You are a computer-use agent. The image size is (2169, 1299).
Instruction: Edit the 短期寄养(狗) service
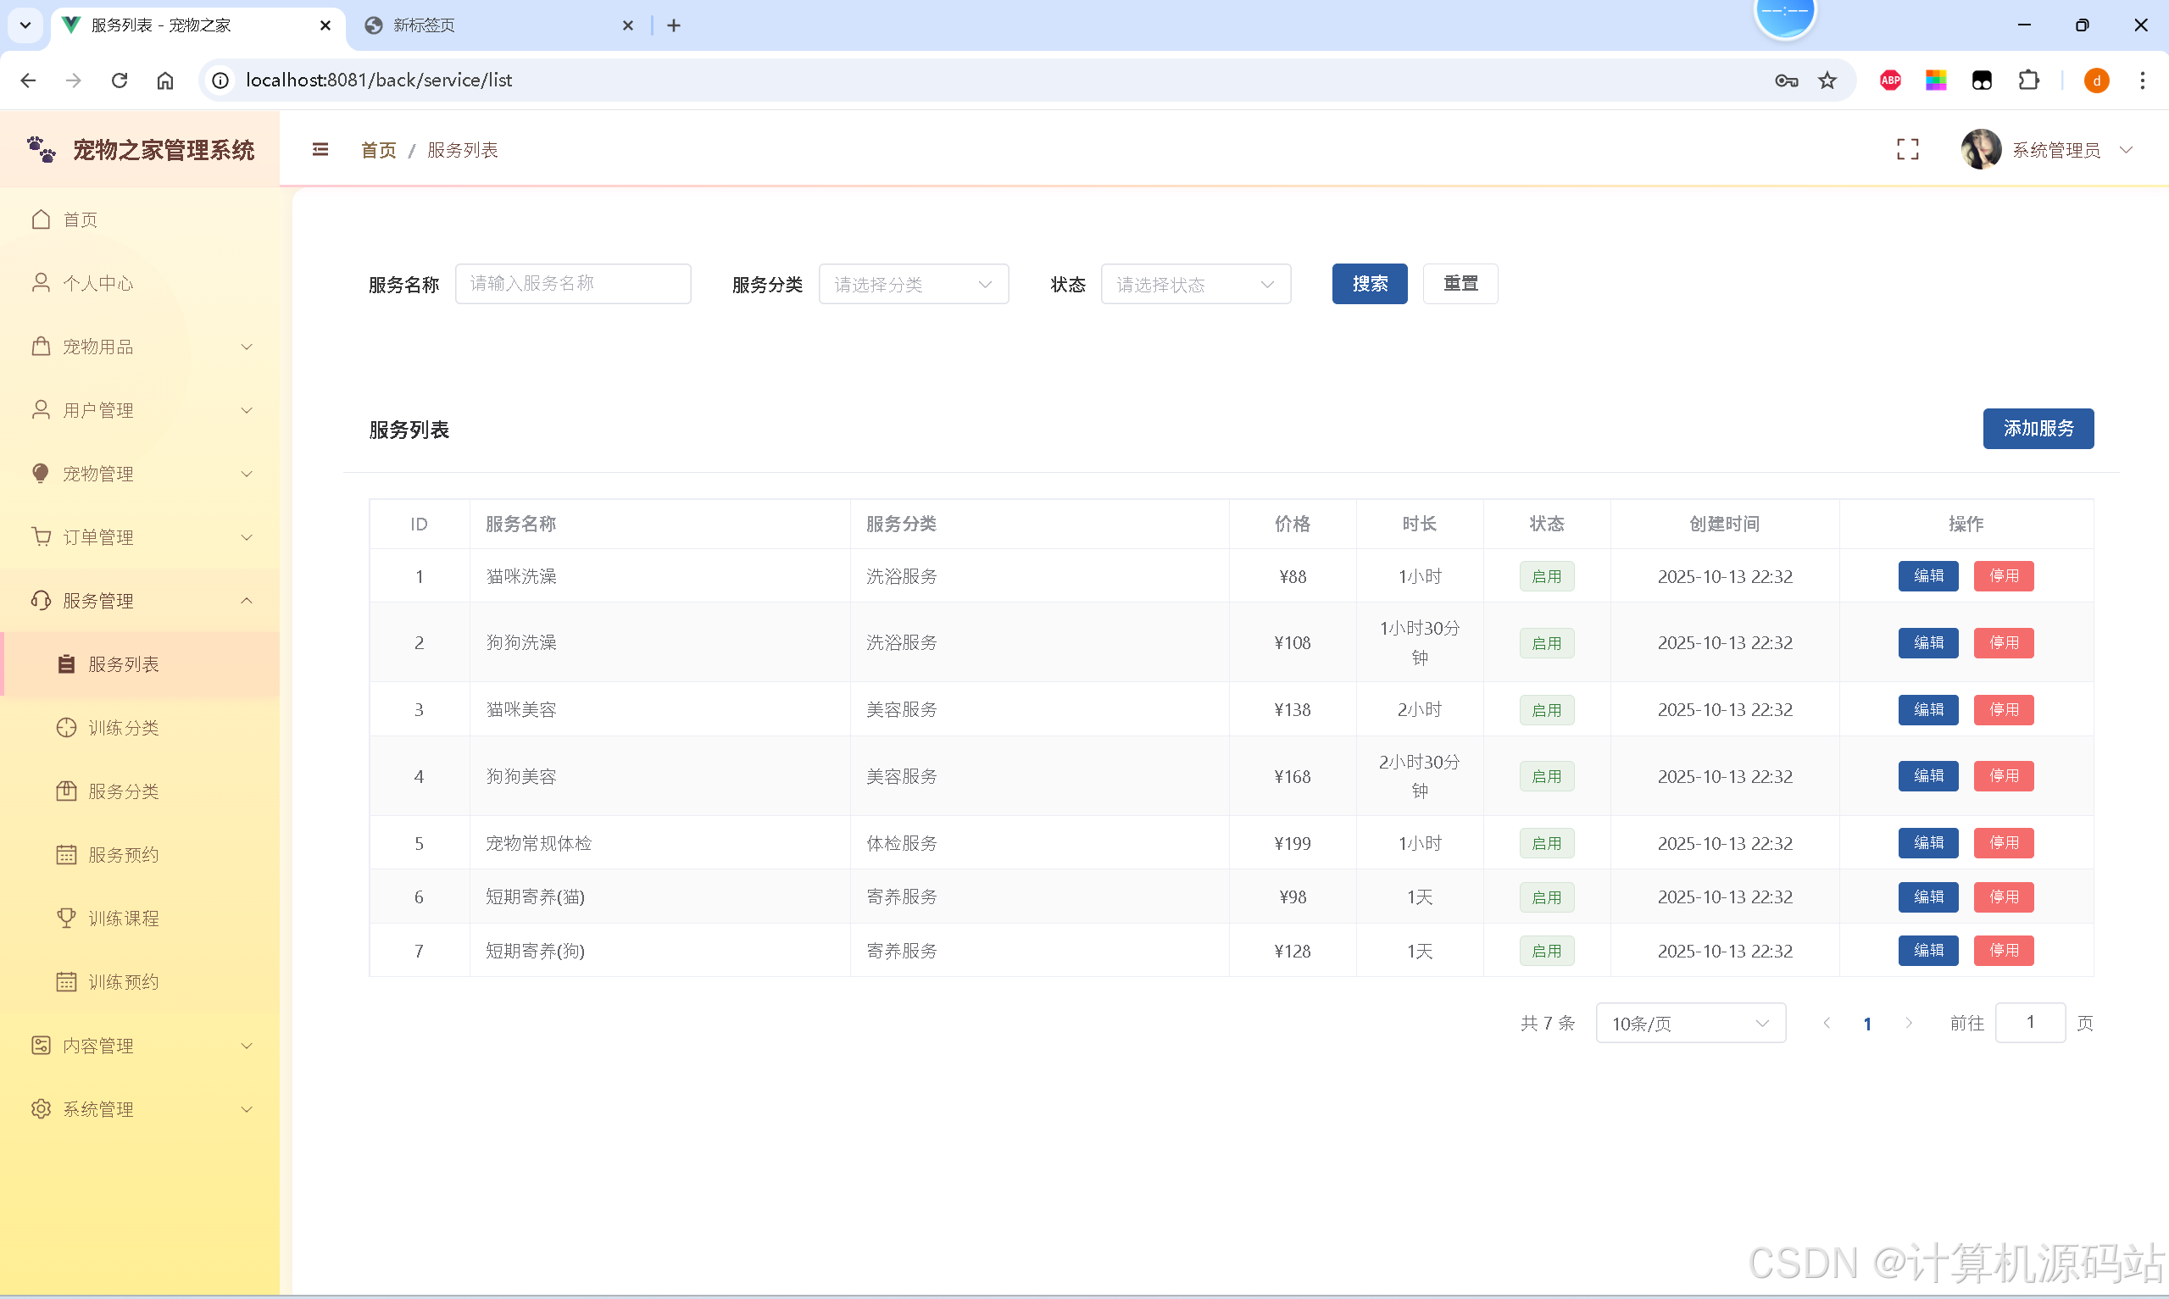[1927, 951]
